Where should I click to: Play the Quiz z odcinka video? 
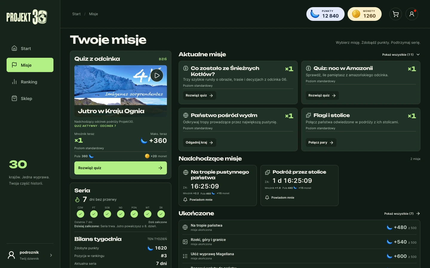pos(157,75)
